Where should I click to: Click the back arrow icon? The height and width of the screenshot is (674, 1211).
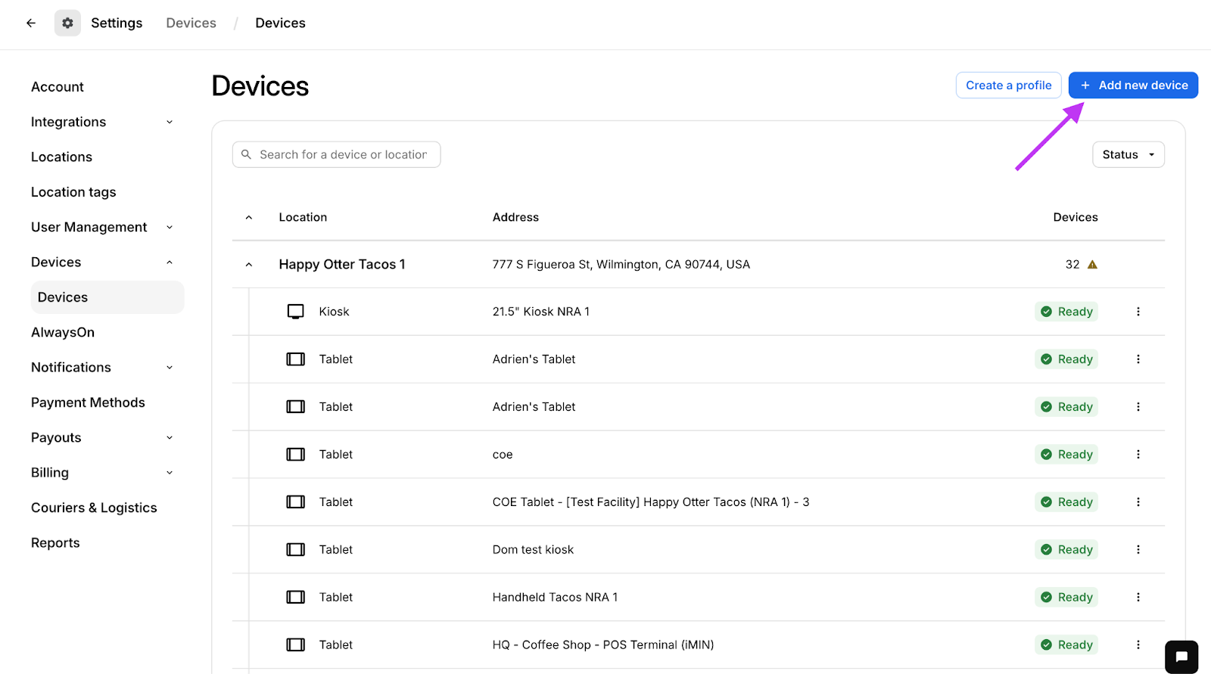[31, 23]
